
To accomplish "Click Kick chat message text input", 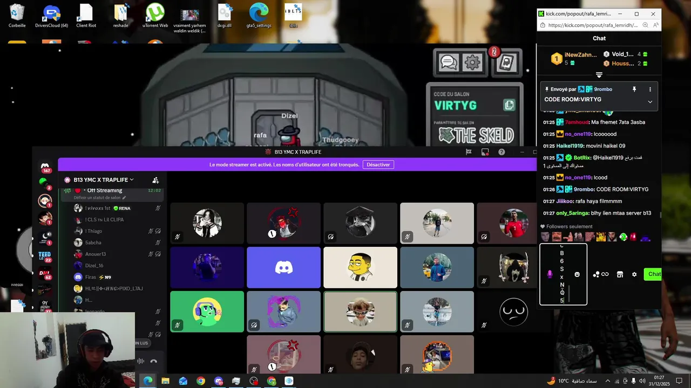I will pyautogui.click(x=563, y=274).
